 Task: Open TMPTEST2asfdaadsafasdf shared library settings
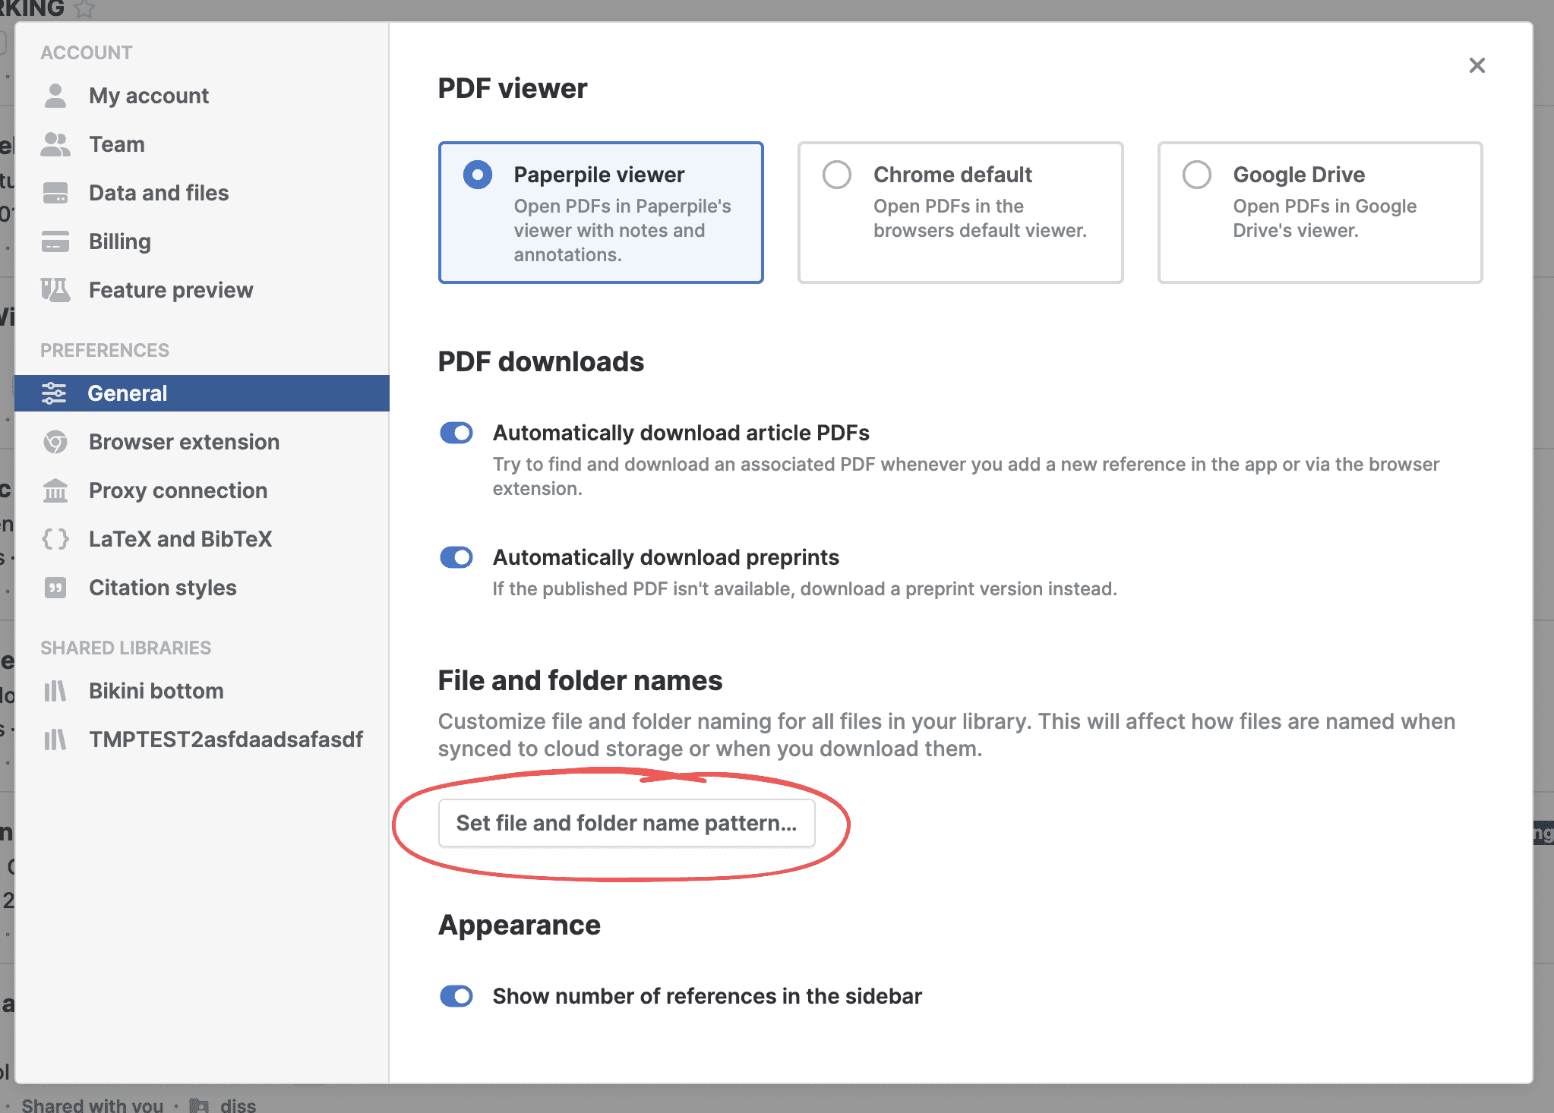point(226,739)
